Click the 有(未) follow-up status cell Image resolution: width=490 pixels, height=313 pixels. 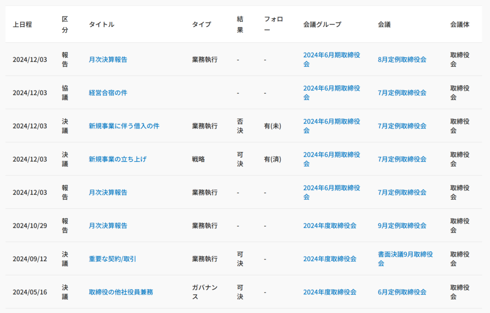click(272, 126)
